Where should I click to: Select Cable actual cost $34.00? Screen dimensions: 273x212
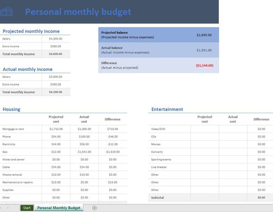tap(84, 167)
